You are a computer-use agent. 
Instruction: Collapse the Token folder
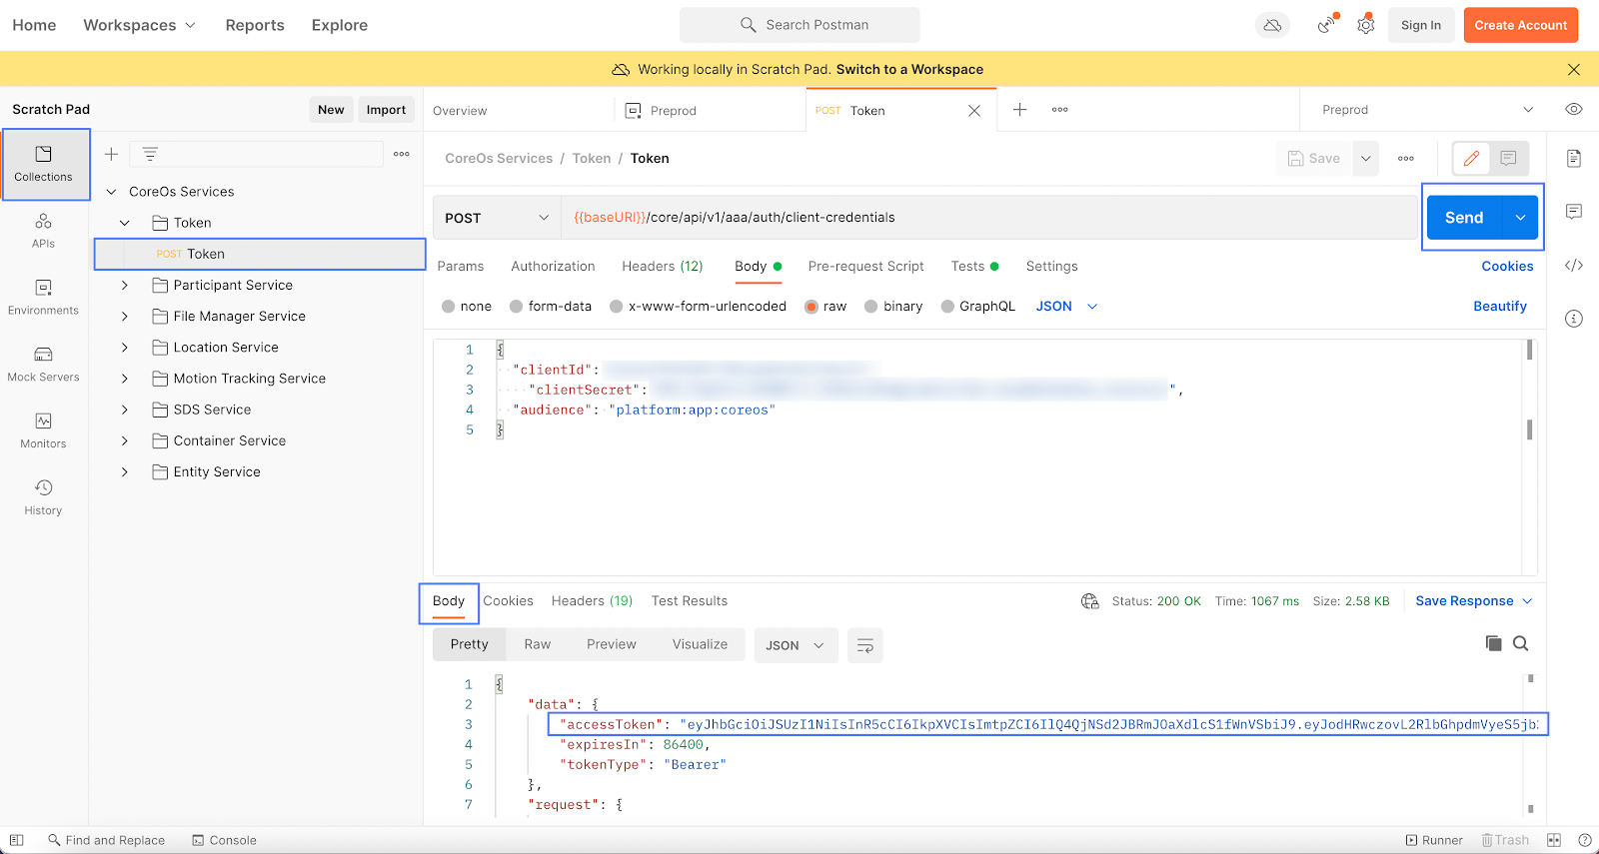click(124, 223)
